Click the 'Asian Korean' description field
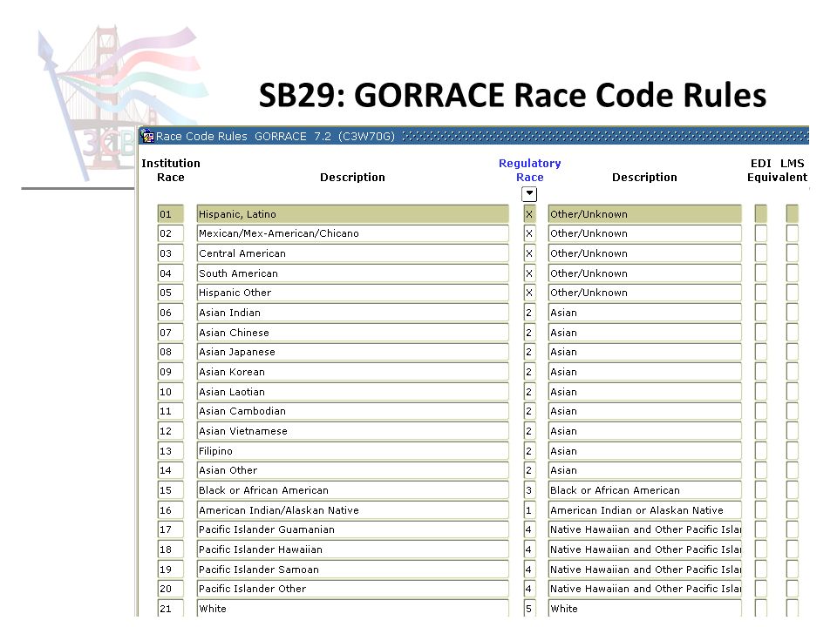The width and height of the screenshot is (837, 627). click(x=353, y=372)
